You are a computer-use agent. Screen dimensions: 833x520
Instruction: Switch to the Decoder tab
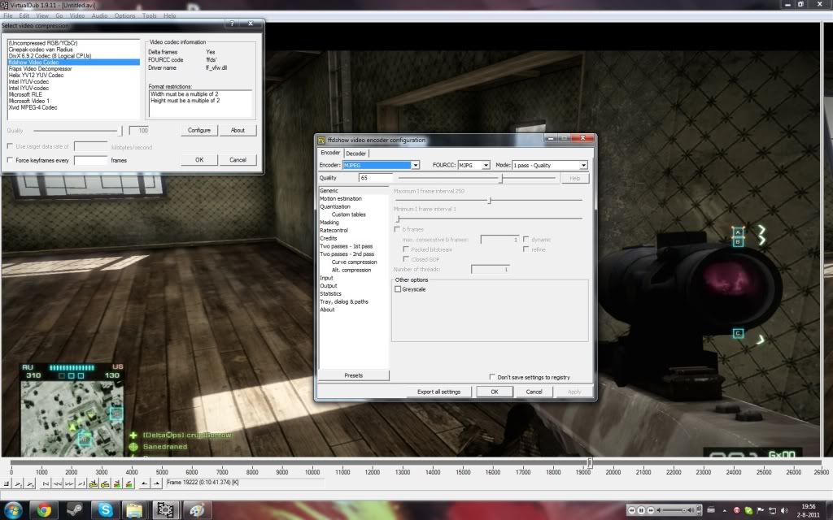(356, 153)
